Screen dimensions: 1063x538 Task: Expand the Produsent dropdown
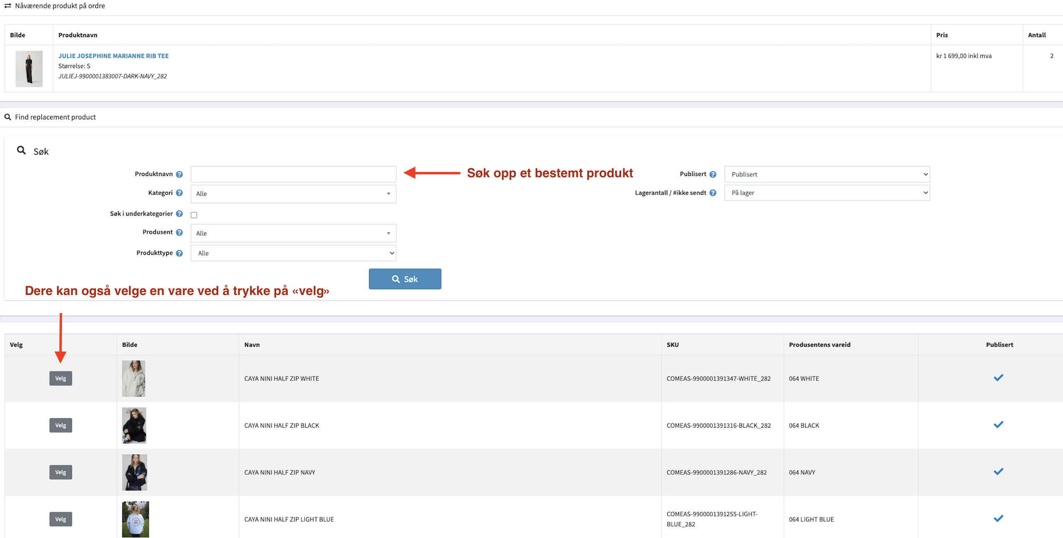293,233
